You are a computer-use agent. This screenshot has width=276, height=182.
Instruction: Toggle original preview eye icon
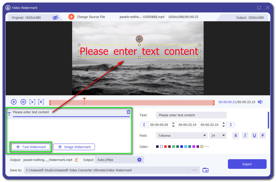click(56, 17)
